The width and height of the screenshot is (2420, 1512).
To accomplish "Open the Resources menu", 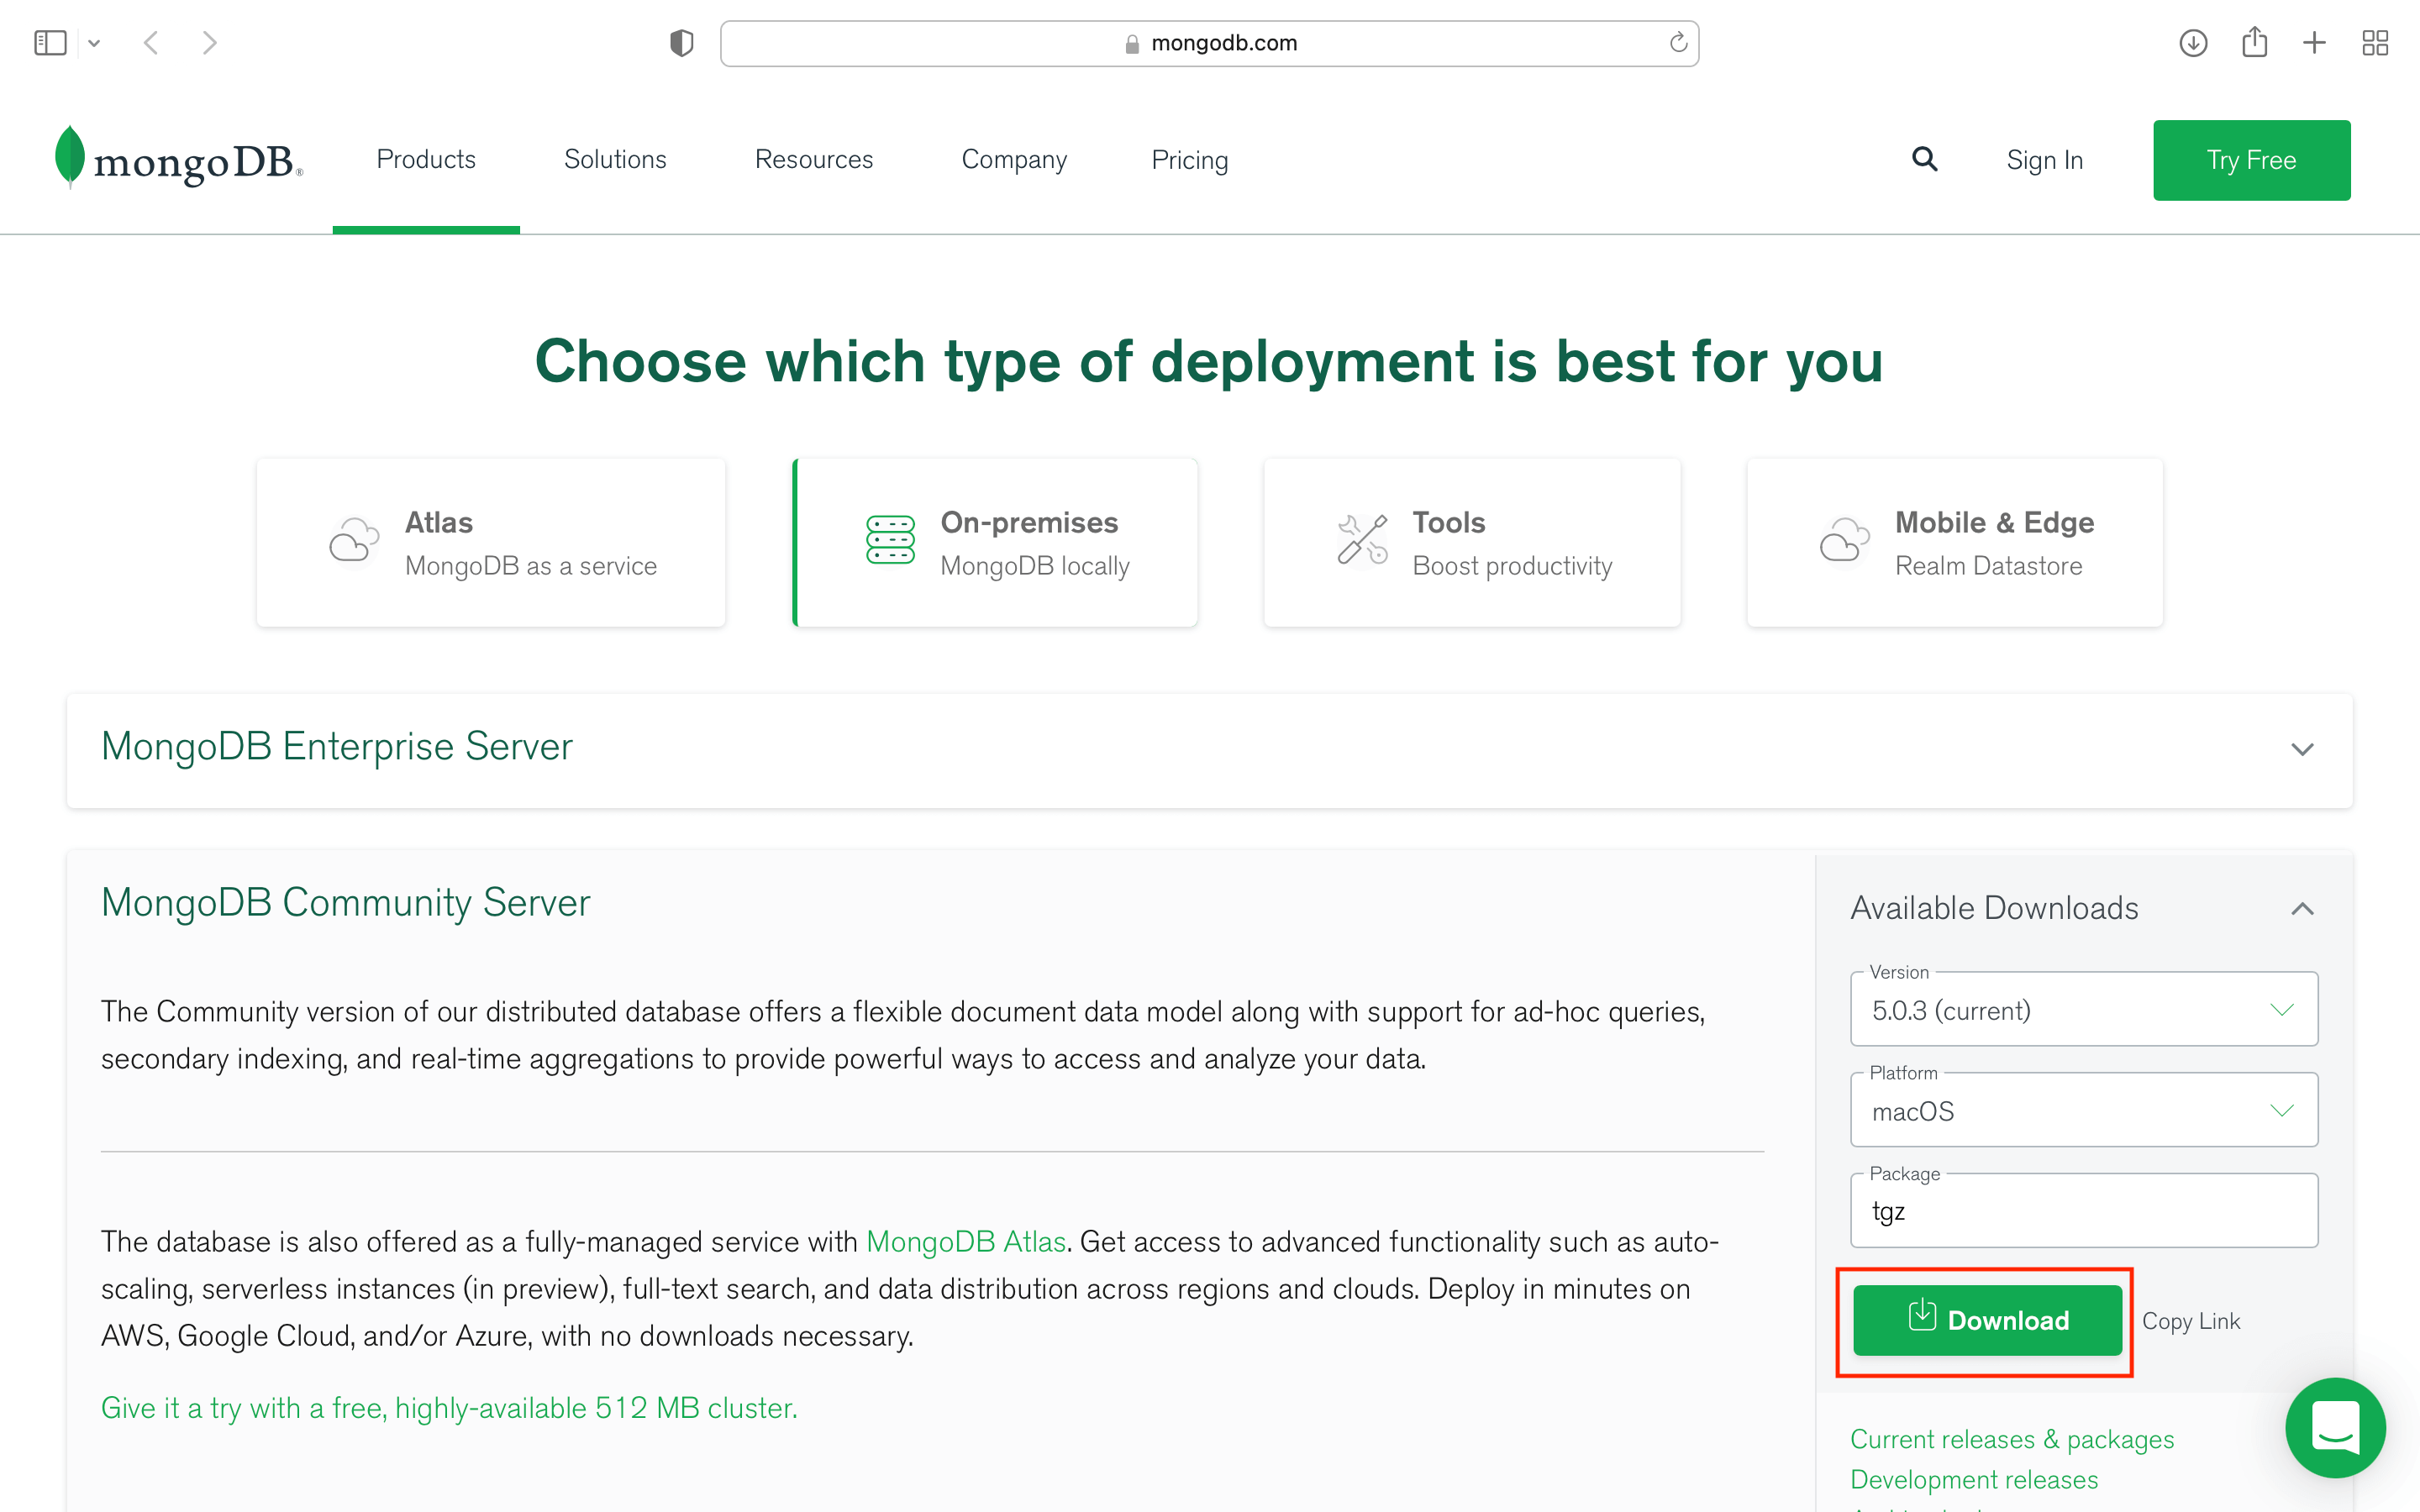I will click(814, 160).
